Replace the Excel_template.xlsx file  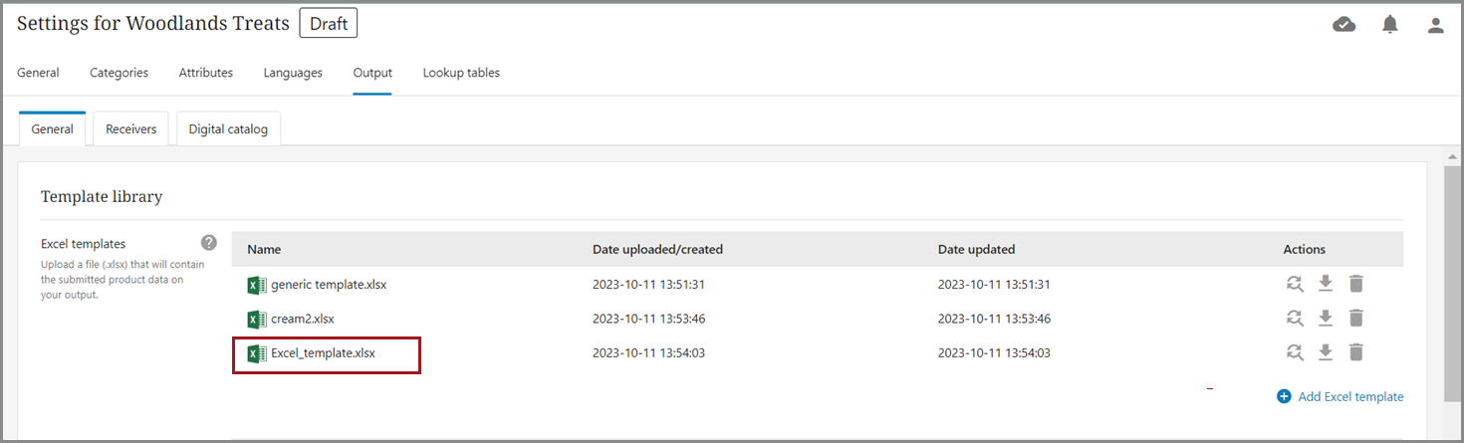[1295, 352]
